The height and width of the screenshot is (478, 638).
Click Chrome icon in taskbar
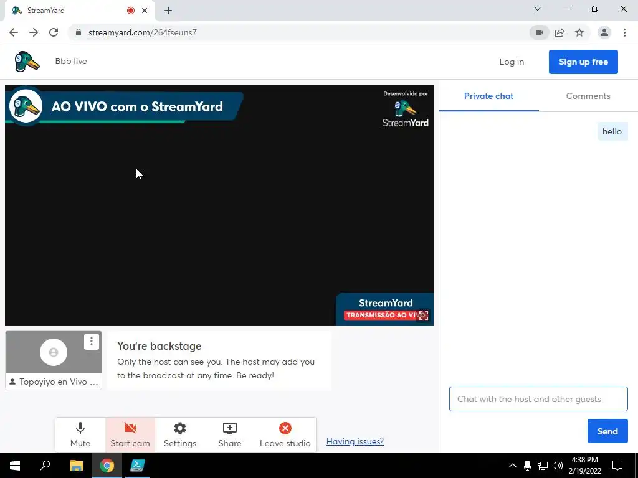coord(107,466)
